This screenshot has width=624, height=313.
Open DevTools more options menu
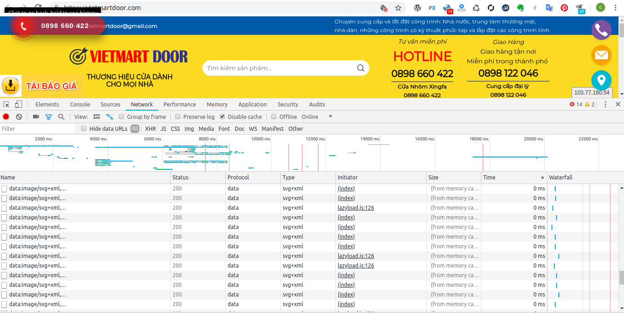pyautogui.click(x=605, y=105)
